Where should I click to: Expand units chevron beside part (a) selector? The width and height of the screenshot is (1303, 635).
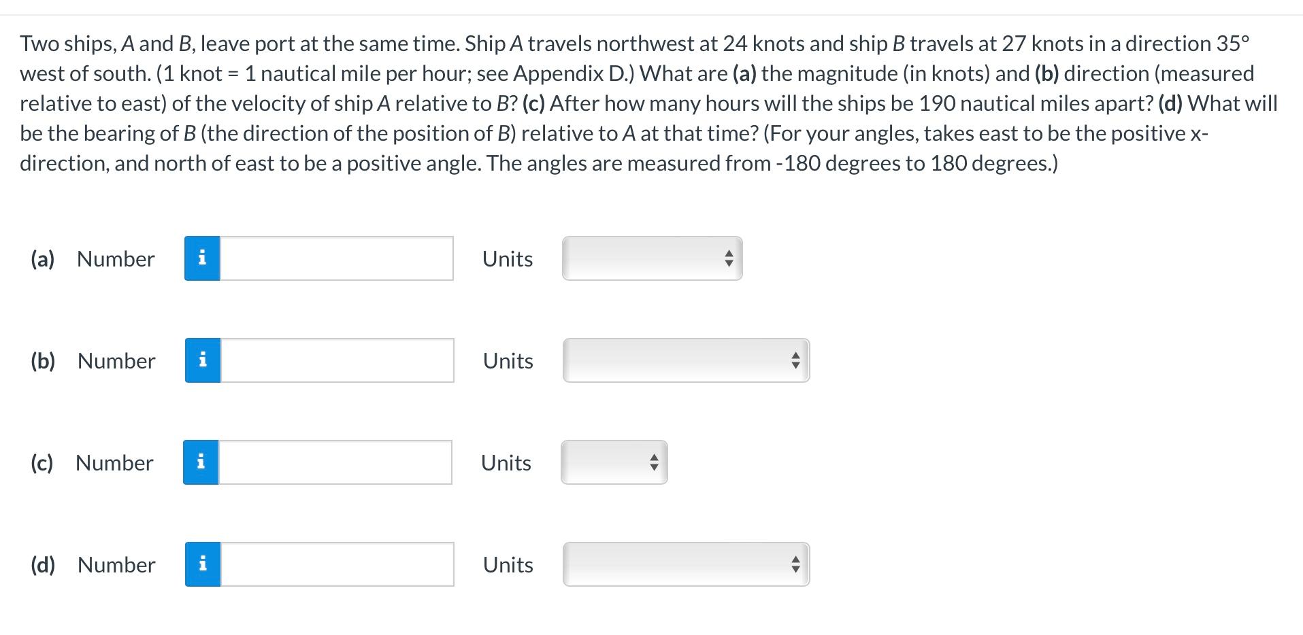pyautogui.click(x=727, y=258)
